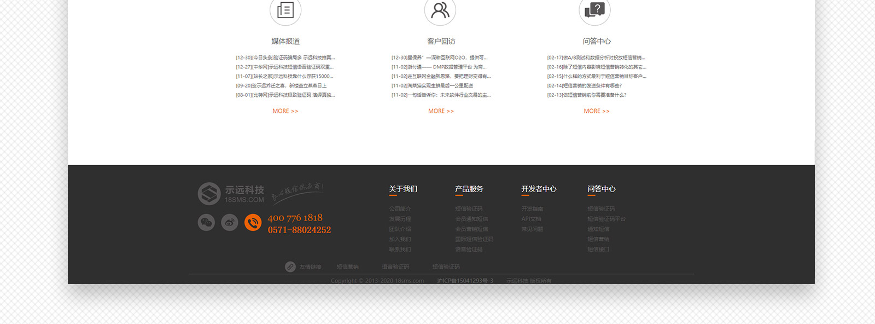
Task: Open 团队介绍 footer link
Action: click(400, 229)
